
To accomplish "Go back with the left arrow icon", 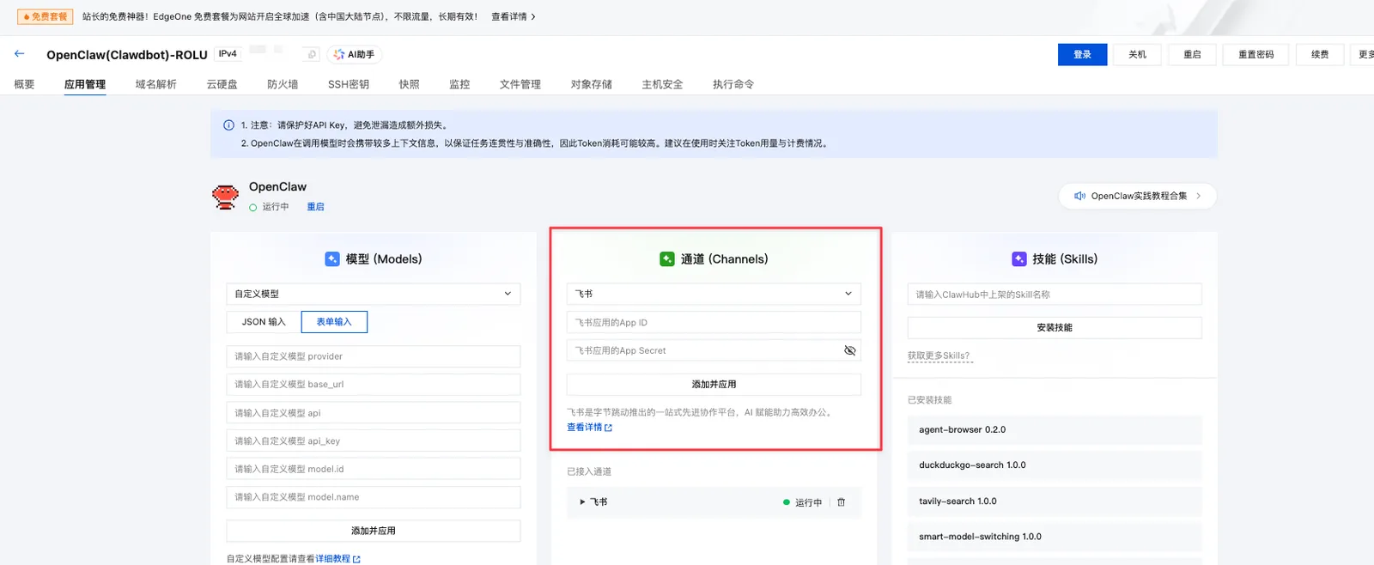I will click(x=19, y=54).
